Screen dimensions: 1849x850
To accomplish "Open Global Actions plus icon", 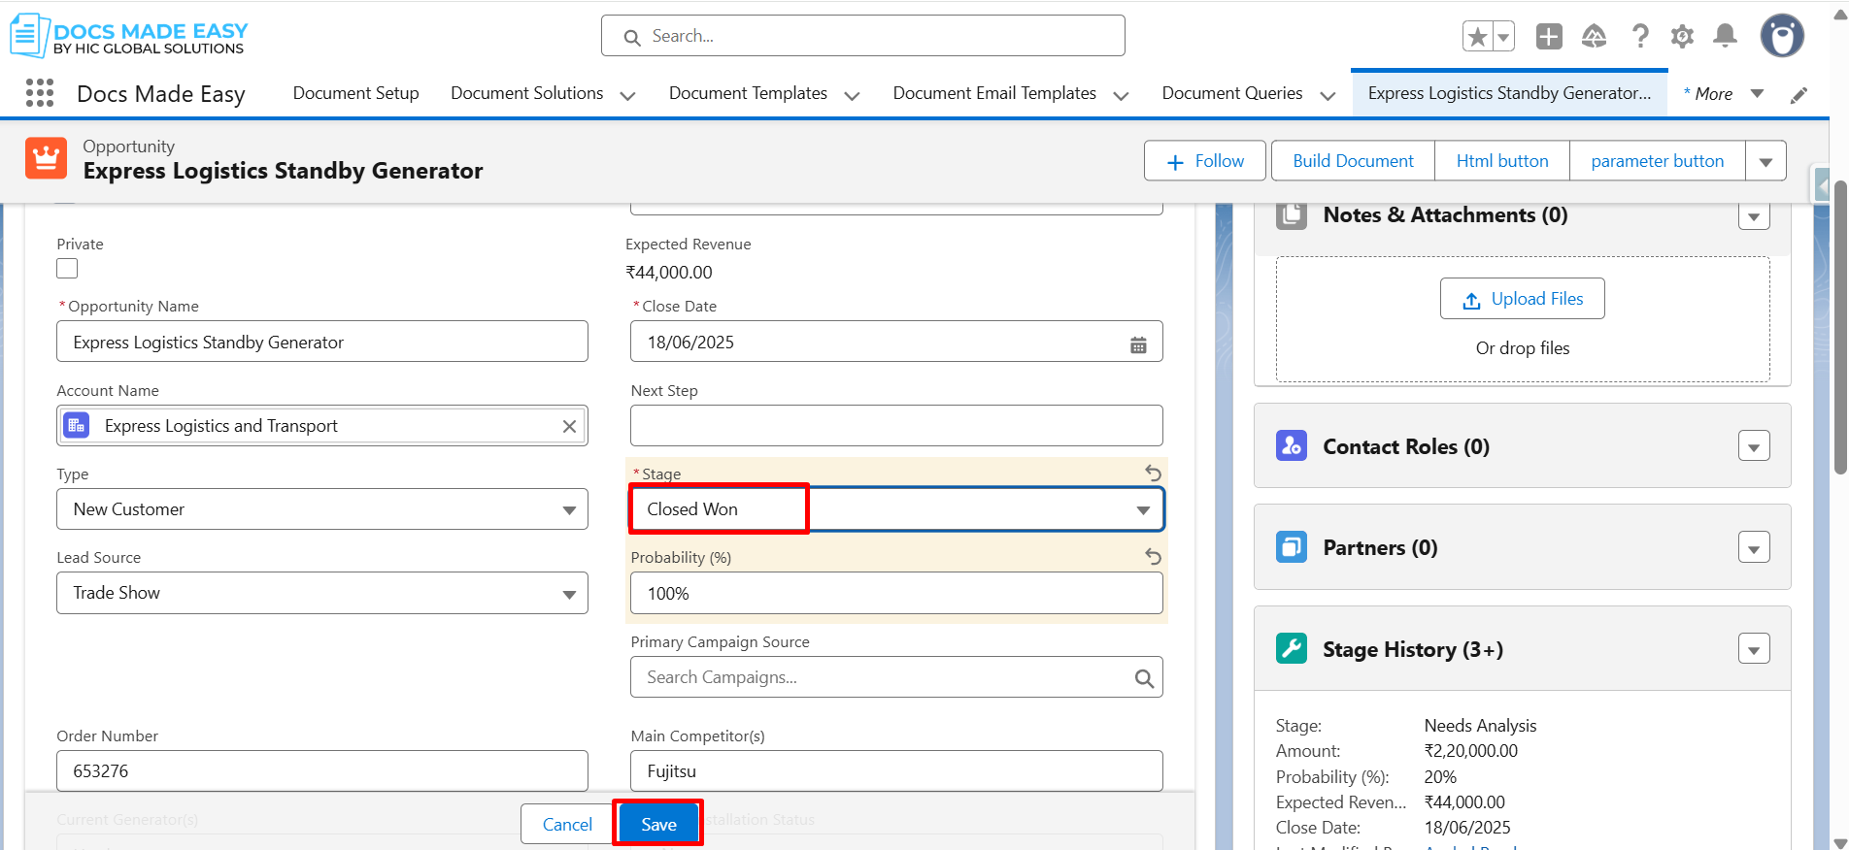I will (x=1549, y=37).
